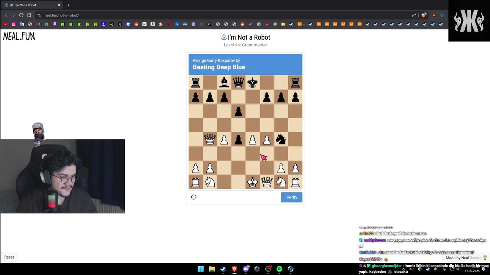
Task: Open the NEAL.FUN home logo
Action: click(x=19, y=36)
